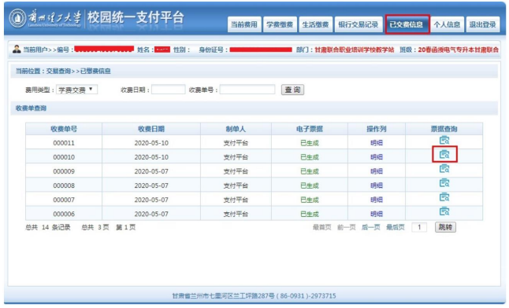Viewport: 509px width, 308px height.
Task: Open the 个人信息 tab
Action: [x=447, y=24]
